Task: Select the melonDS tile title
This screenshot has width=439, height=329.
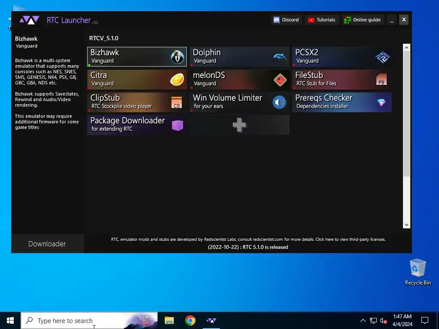Action: [x=209, y=75]
